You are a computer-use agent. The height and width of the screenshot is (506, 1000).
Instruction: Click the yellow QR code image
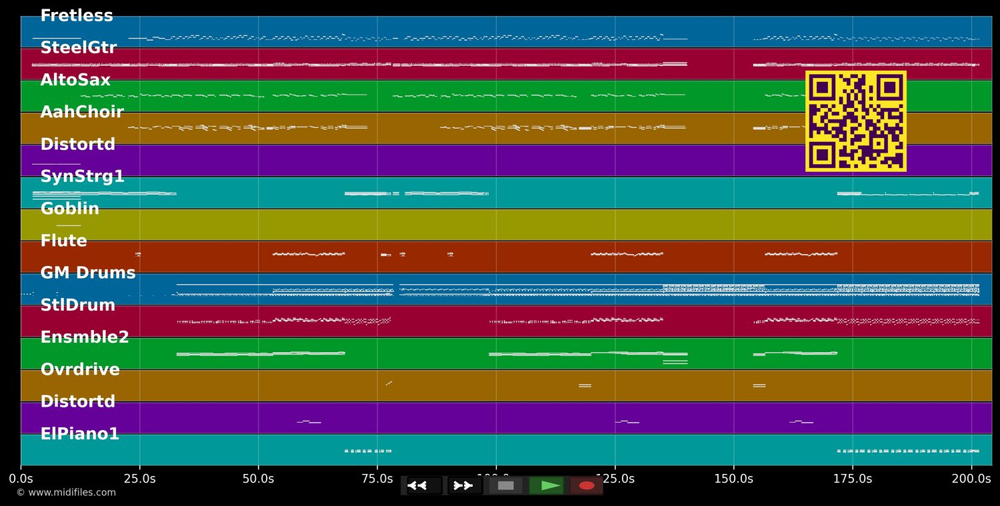[855, 121]
